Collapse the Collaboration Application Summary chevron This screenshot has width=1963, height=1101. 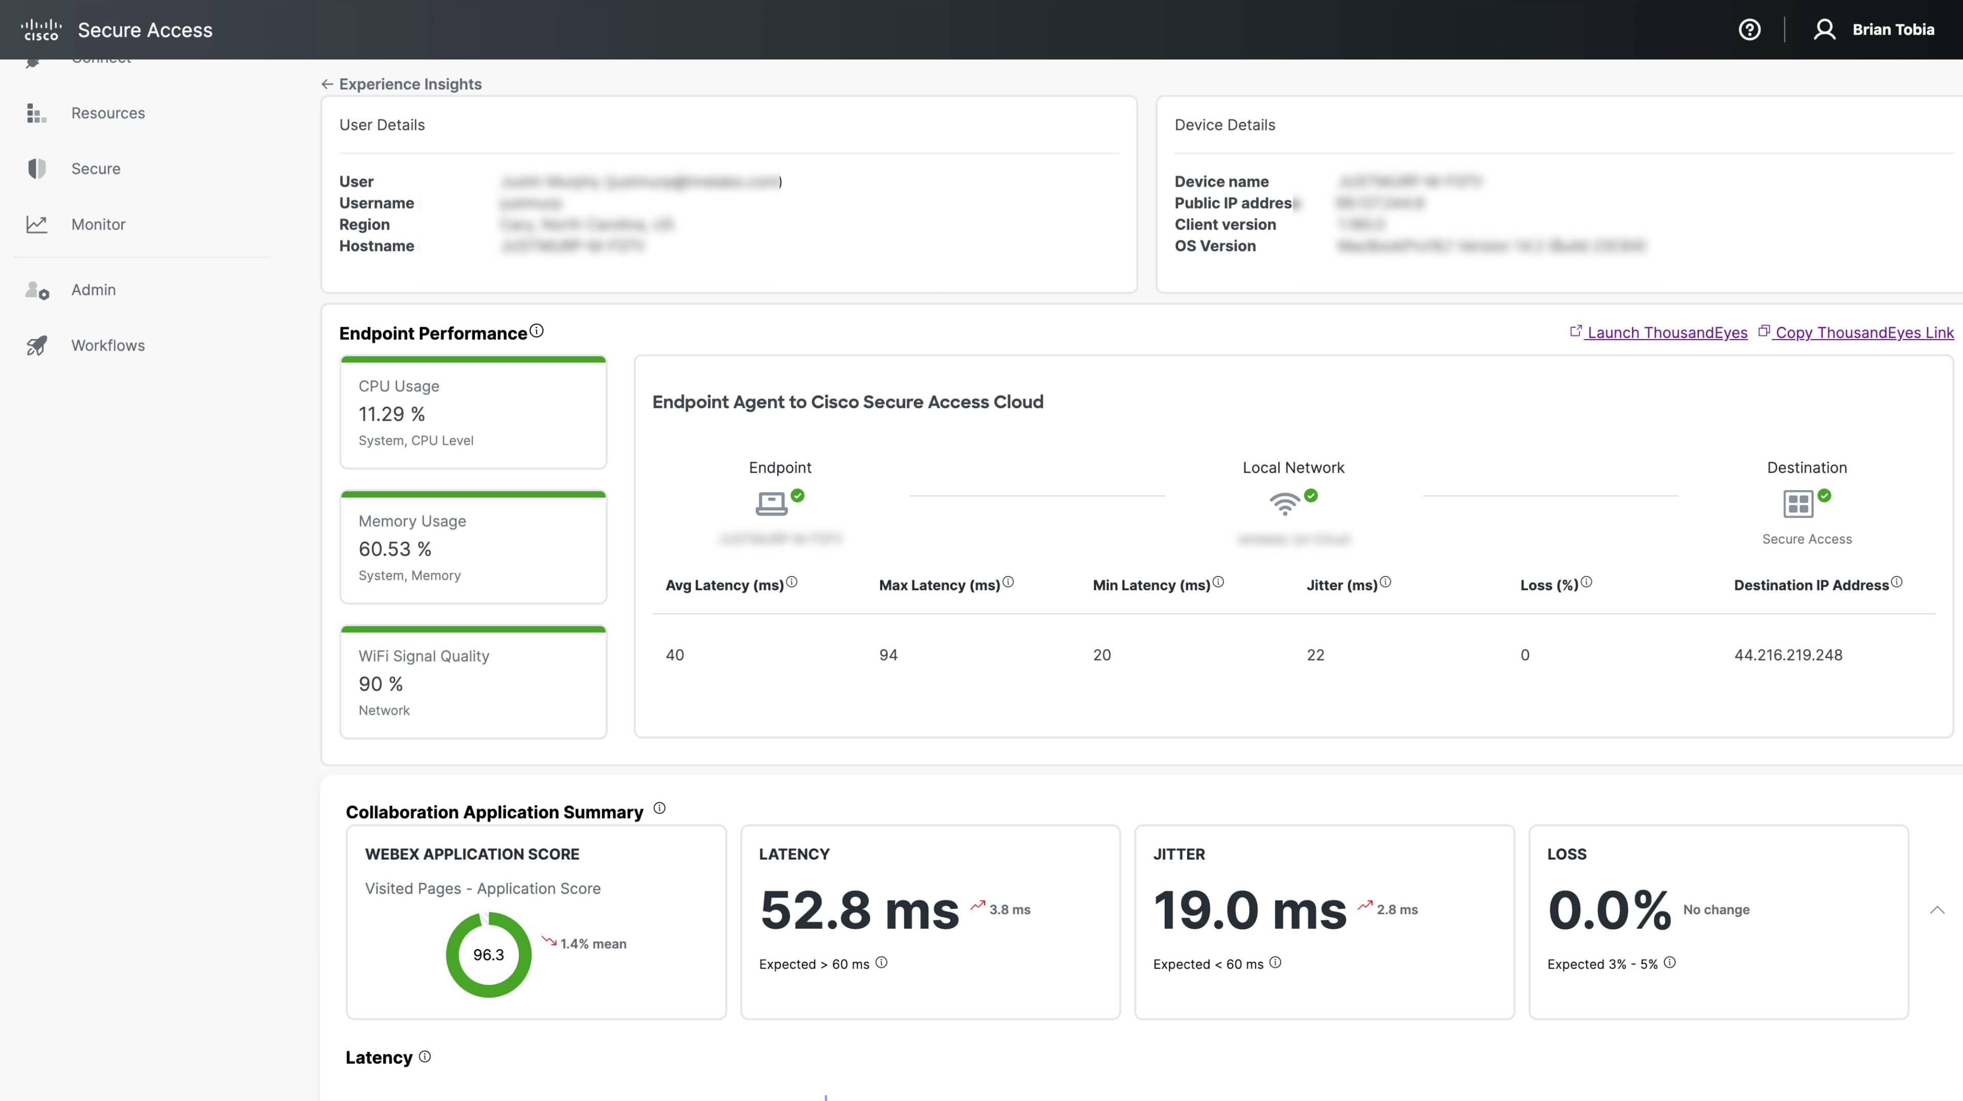pos(1937,910)
